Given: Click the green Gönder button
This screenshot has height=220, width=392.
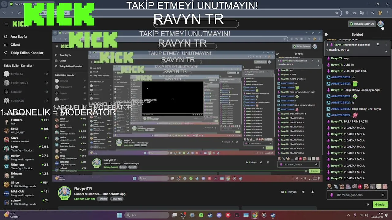Looking at the screenshot, I should pyautogui.click(x=380, y=205).
